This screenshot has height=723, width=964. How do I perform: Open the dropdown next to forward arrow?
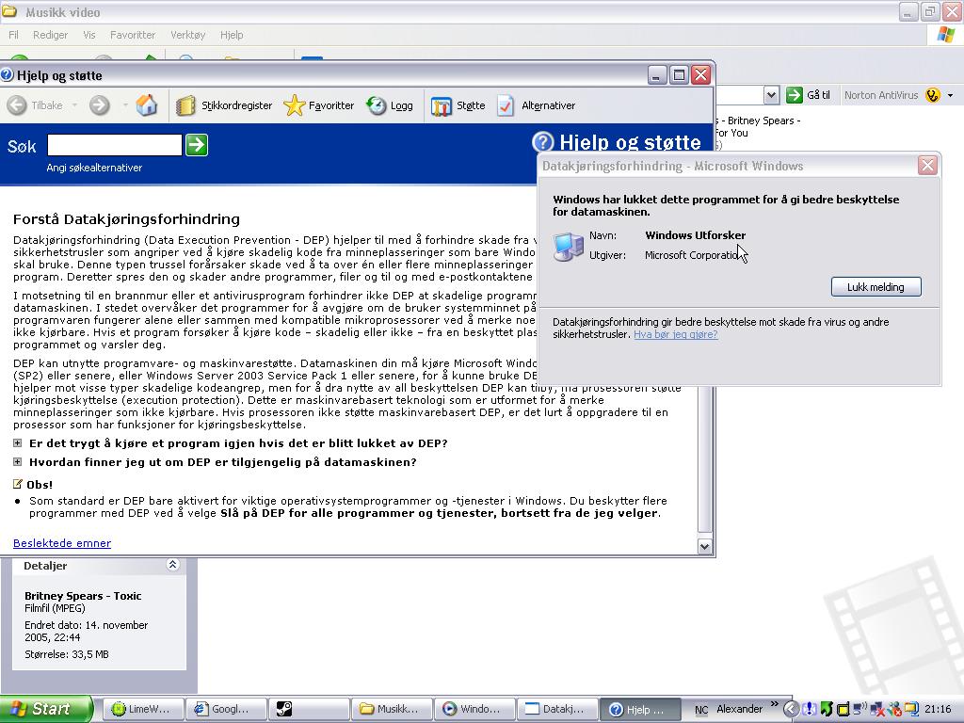click(124, 105)
